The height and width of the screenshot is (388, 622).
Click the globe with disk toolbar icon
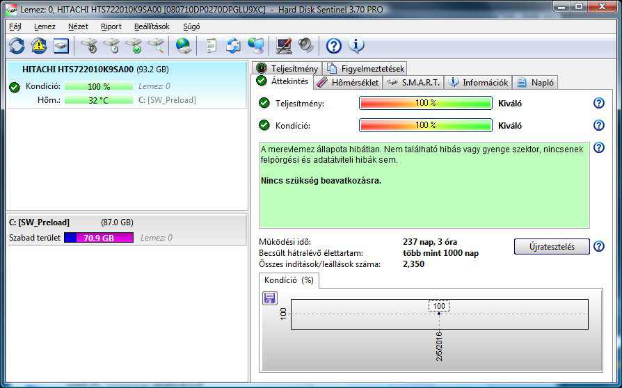[x=184, y=46]
